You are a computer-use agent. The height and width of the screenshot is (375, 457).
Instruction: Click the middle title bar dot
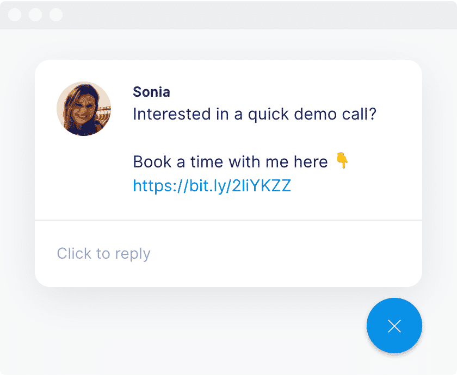(x=35, y=15)
